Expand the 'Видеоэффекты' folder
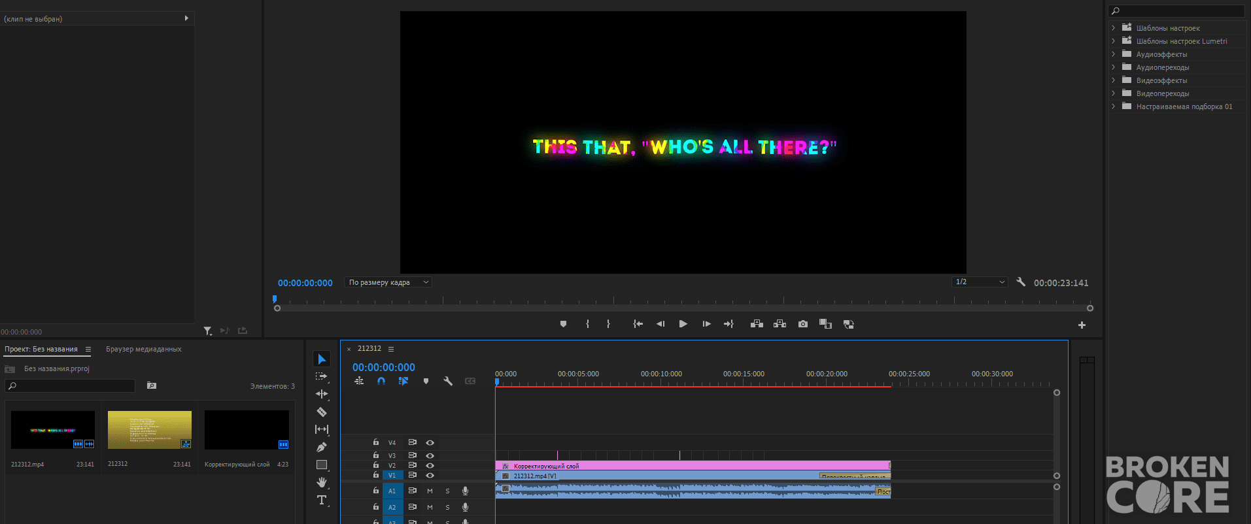 tap(1113, 80)
